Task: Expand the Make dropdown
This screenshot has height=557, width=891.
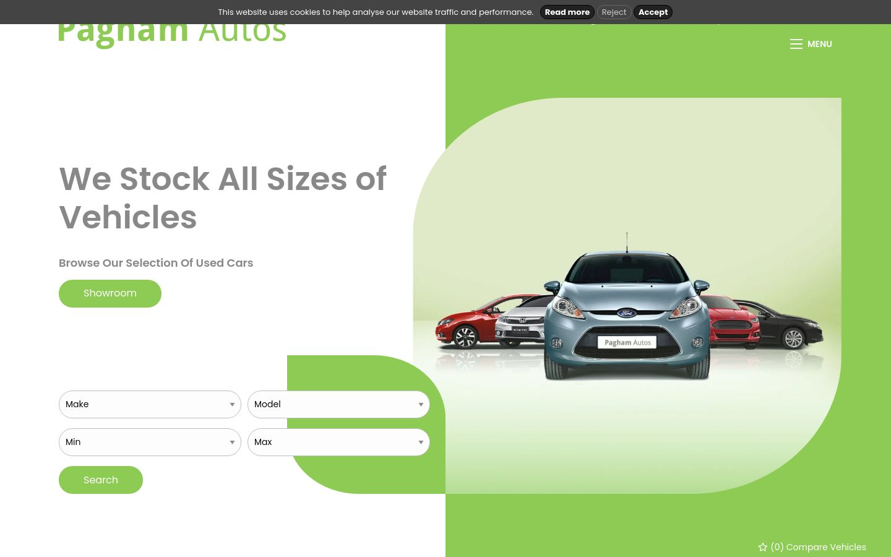Action: point(150,405)
